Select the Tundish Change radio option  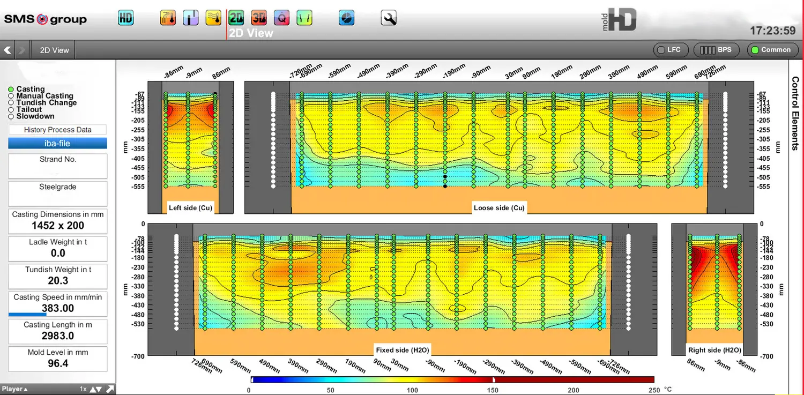(11, 103)
